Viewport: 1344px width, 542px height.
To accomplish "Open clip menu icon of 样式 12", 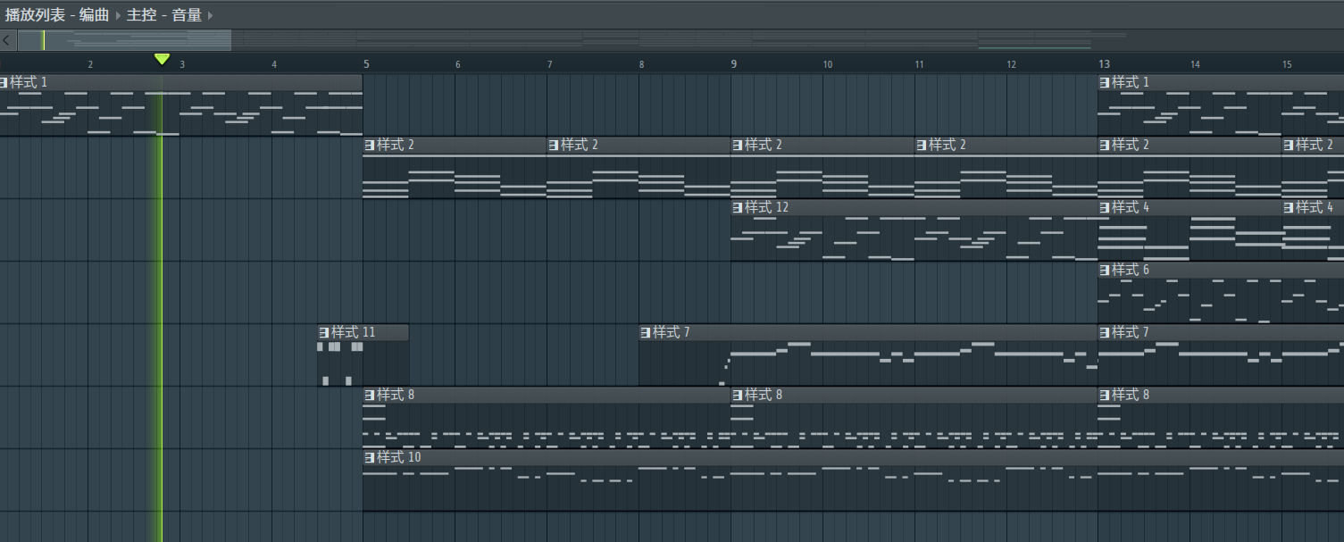I will (x=738, y=207).
